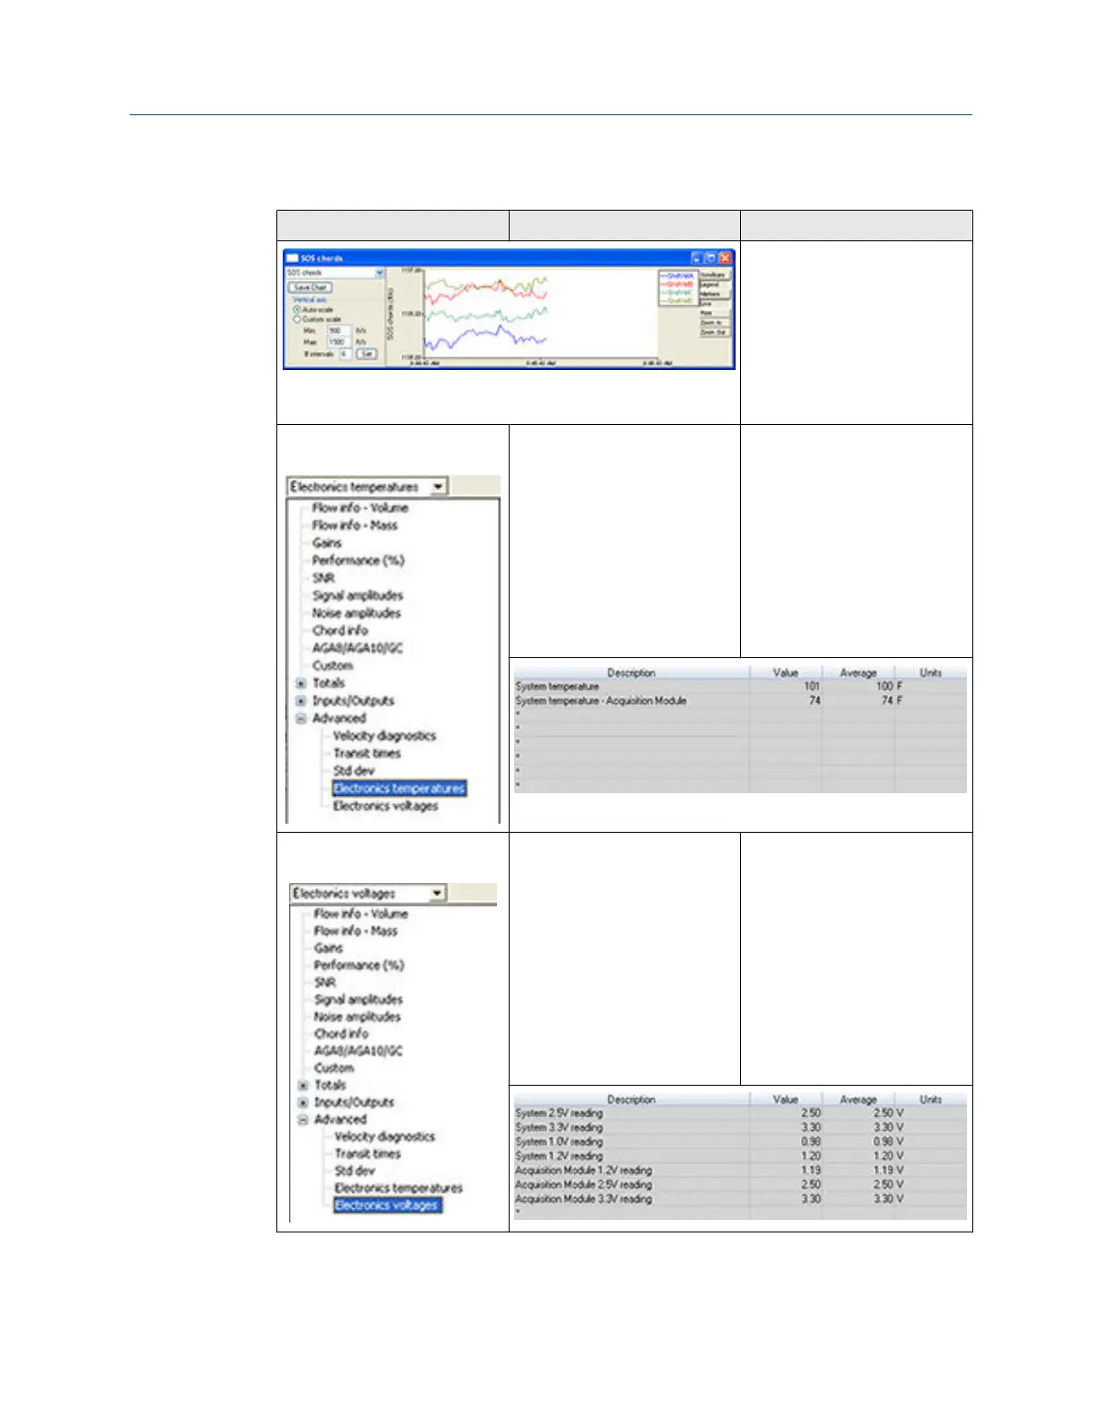1102x1426 pixels.
Task: Click System temperature - Acquisition Module row
Action: coord(740,700)
